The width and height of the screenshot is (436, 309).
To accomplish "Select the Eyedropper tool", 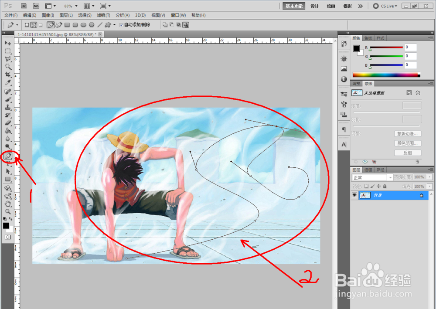I will (x=8, y=82).
